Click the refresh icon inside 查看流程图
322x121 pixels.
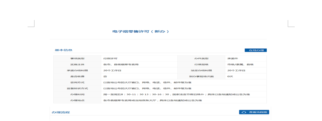244,112
